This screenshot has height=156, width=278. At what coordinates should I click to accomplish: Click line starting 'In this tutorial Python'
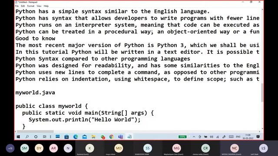coord(137,52)
